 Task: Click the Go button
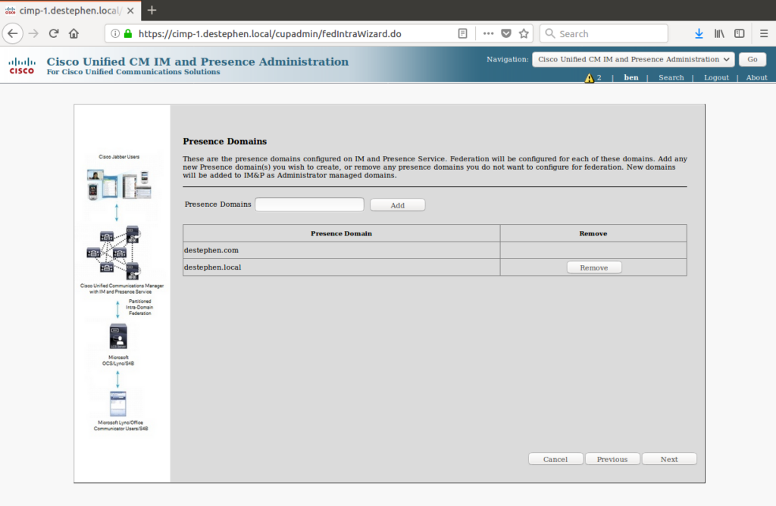tap(753, 59)
